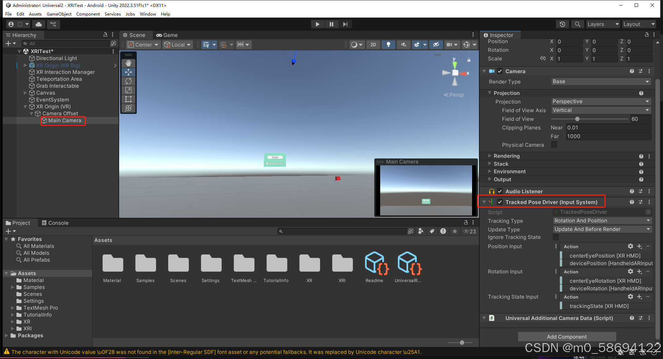
Task: Adjust the Field of View slider
Action: click(x=577, y=119)
